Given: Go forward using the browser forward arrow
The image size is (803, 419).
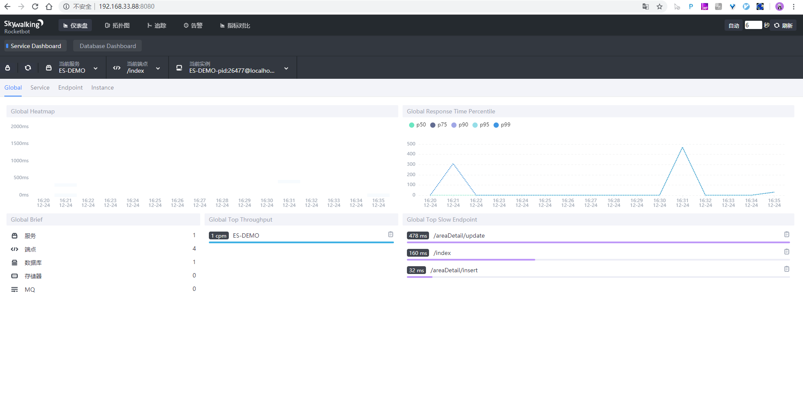Looking at the screenshot, I should (21, 6).
